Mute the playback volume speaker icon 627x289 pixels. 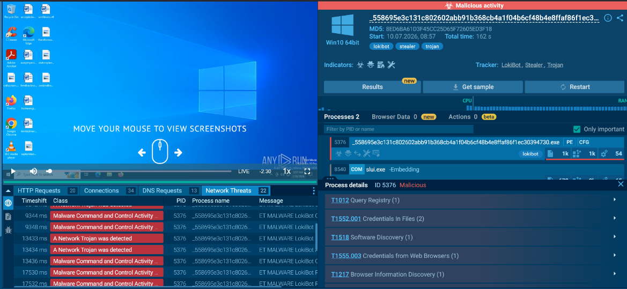pos(34,171)
